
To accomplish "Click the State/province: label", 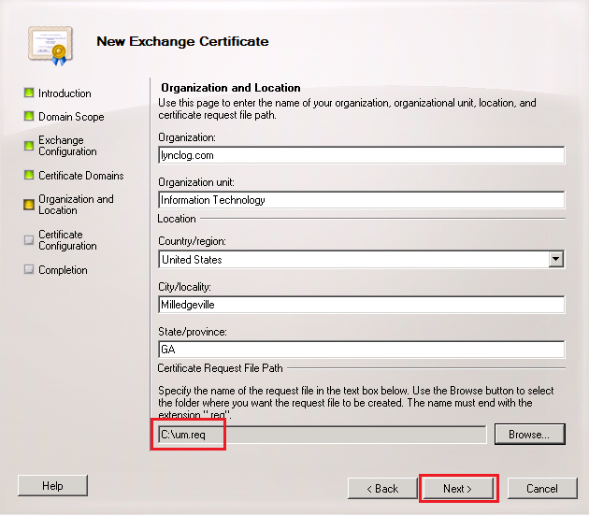I will point(193,332).
